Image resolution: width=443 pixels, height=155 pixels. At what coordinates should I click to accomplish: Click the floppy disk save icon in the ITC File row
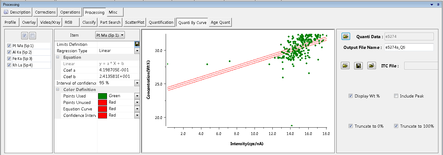pyautogui.click(x=358, y=66)
